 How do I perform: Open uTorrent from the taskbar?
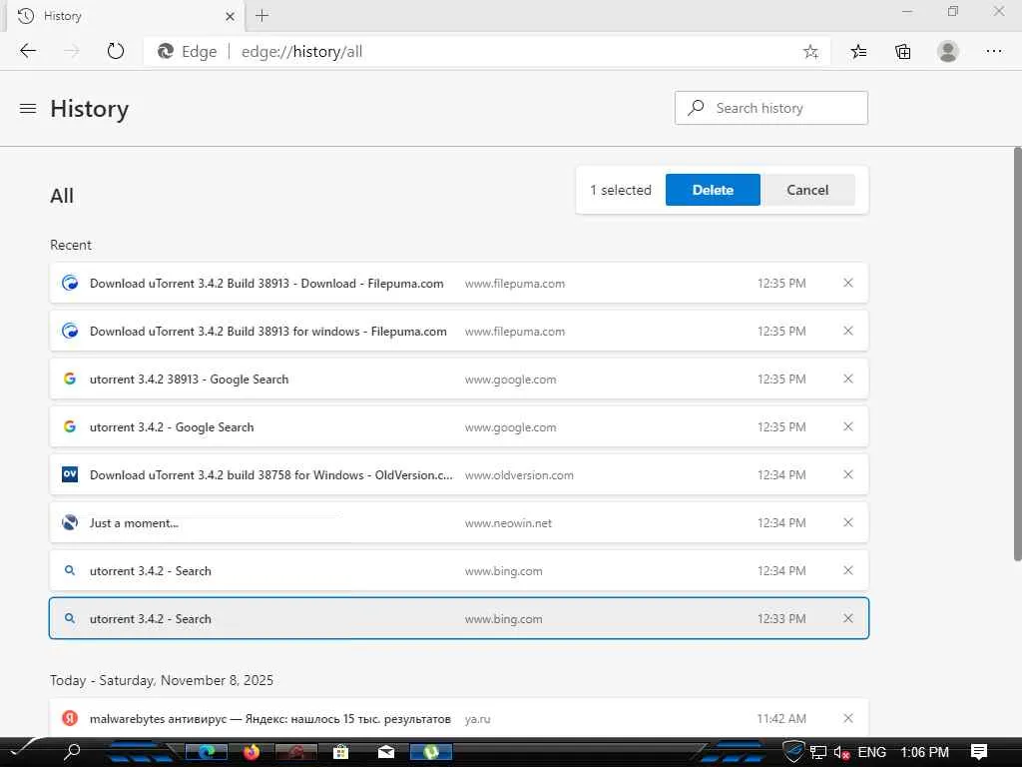click(x=431, y=752)
